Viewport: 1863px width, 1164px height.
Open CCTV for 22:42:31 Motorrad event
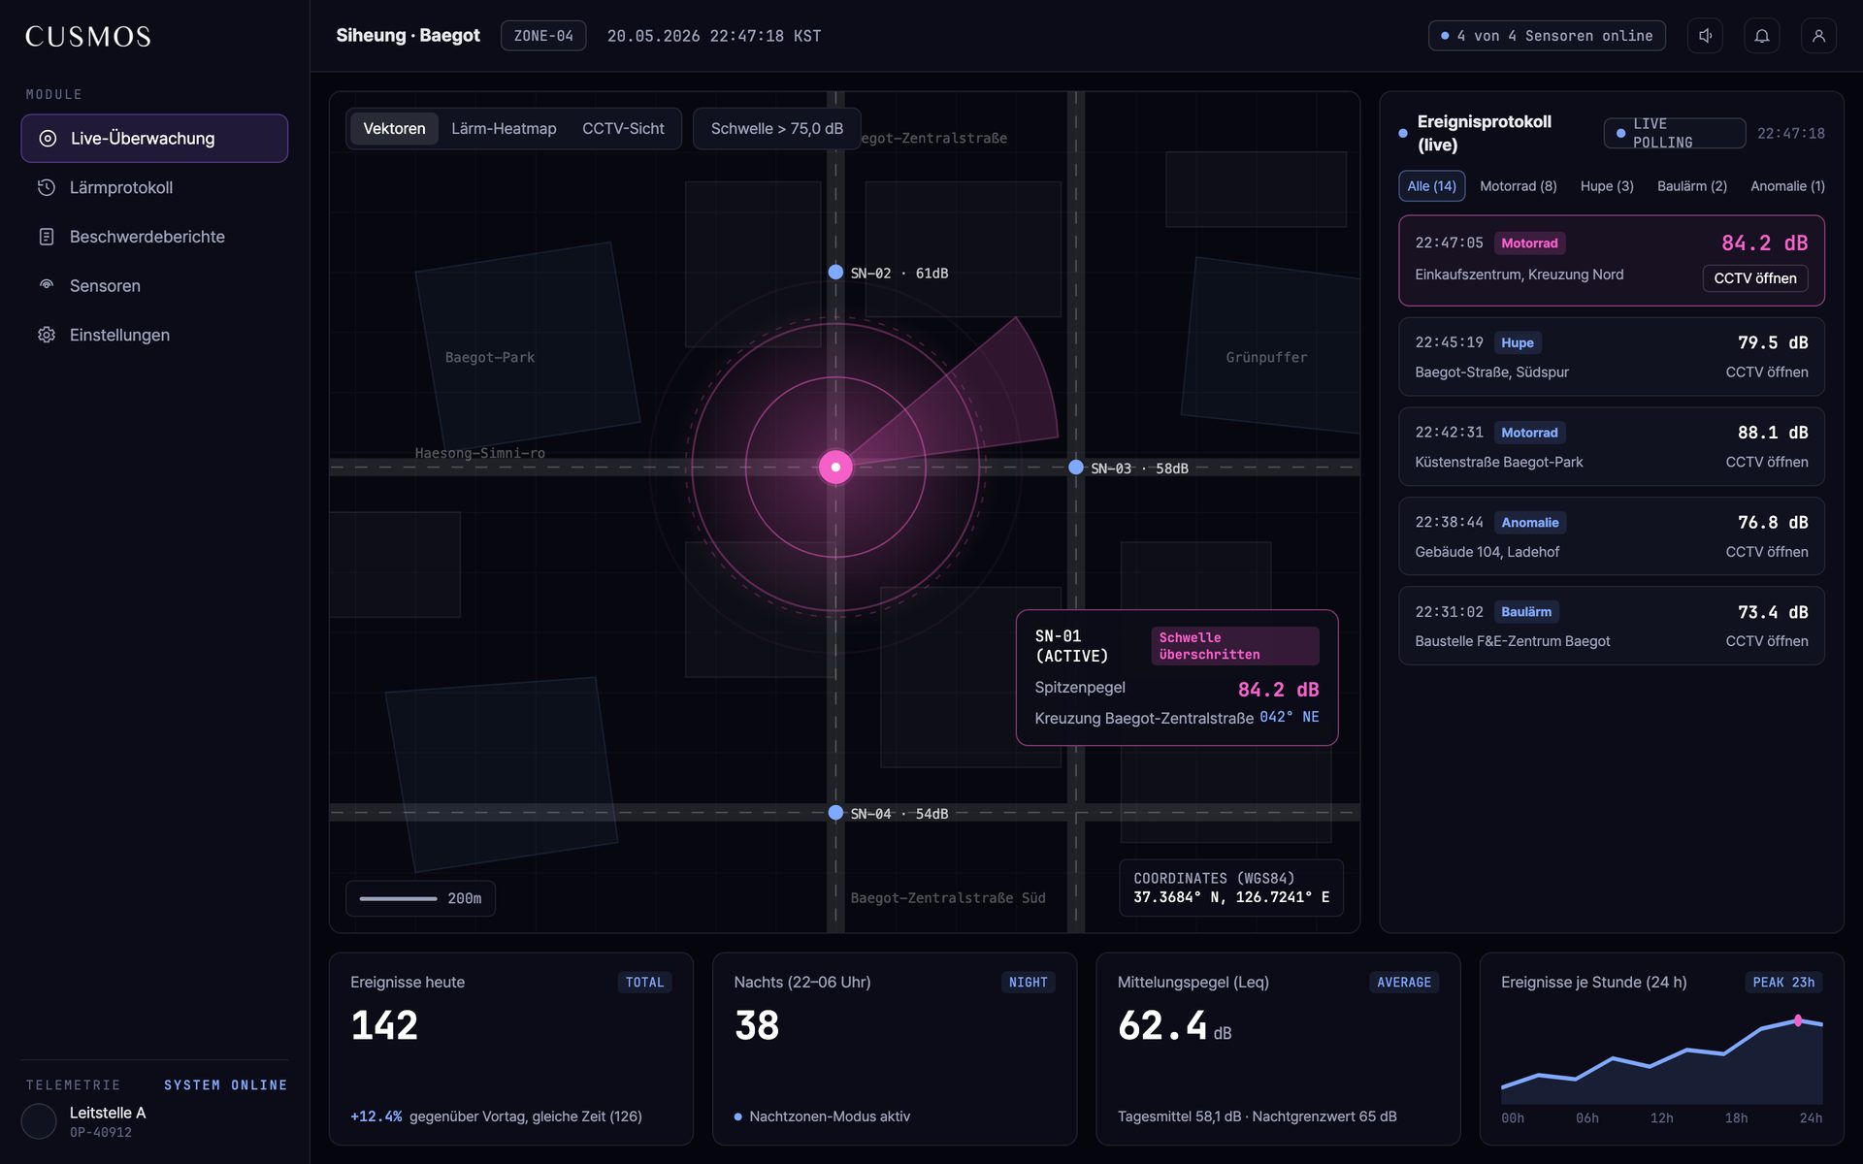point(1766,463)
